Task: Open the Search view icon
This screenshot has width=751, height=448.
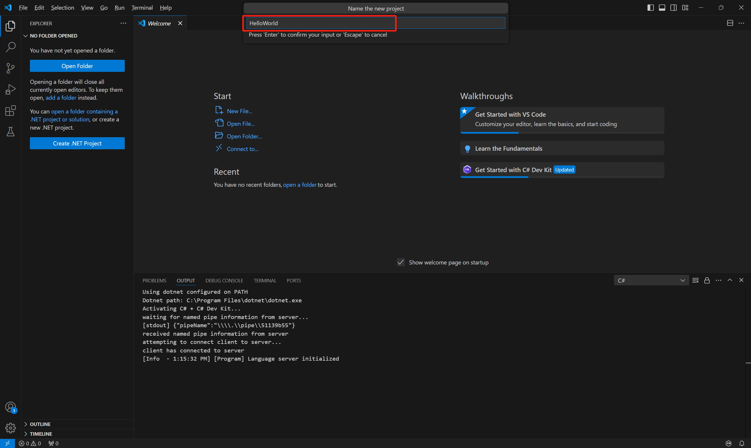Action: [10, 47]
